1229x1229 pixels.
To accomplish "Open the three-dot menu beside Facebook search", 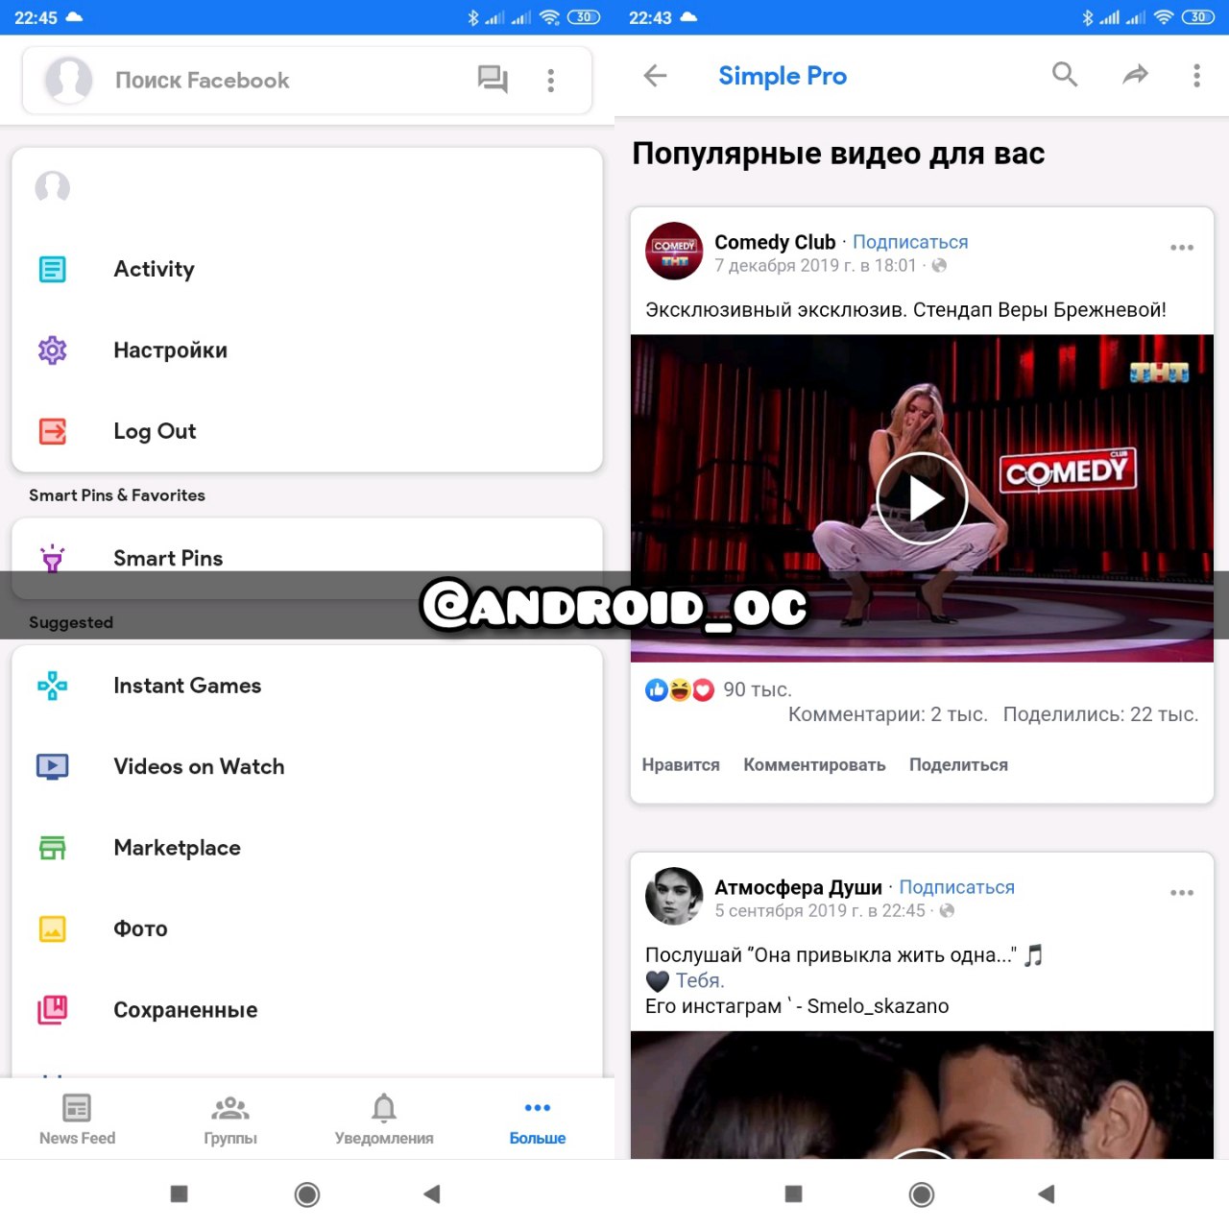I will click(551, 81).
